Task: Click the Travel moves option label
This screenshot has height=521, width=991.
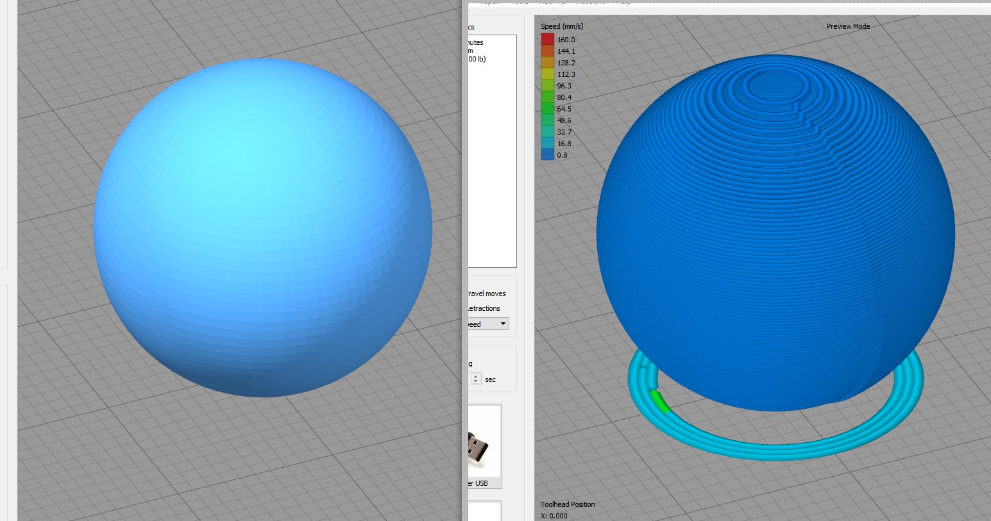Action: tap(487, 294)
